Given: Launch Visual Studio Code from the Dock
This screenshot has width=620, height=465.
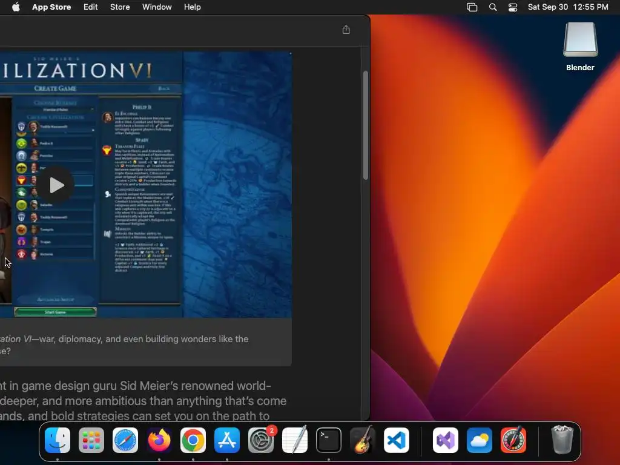Looking at the screenshot, I should point(397,440).
